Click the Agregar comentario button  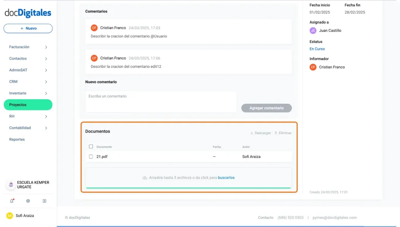click(x=266, y=108)
